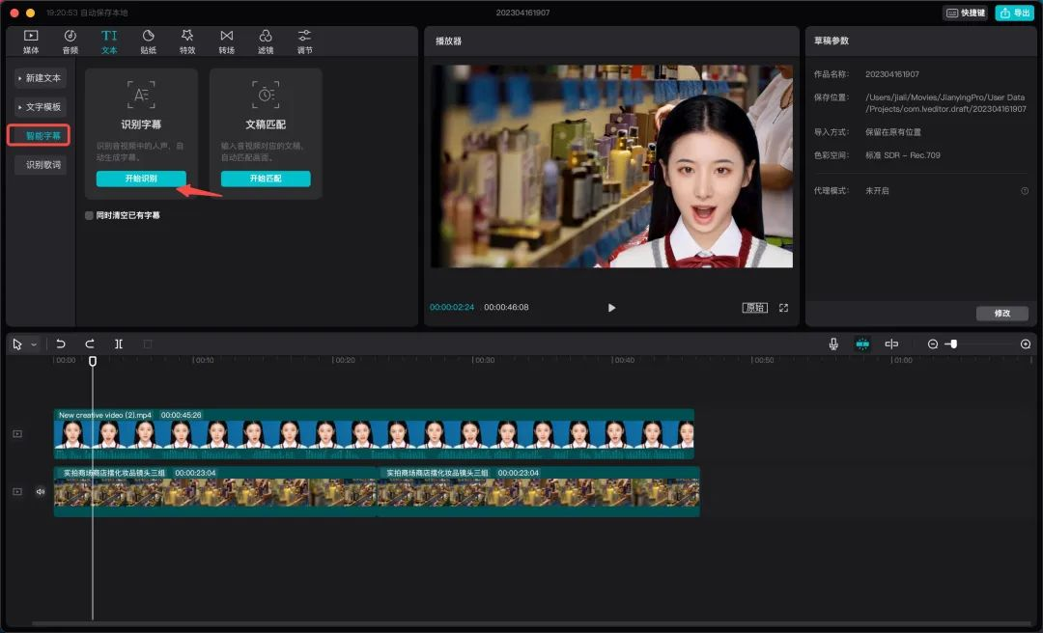Click the current timecode 00:00:02:24
This screenshot has height=633, width=1043.
click(x=452, y=307)
